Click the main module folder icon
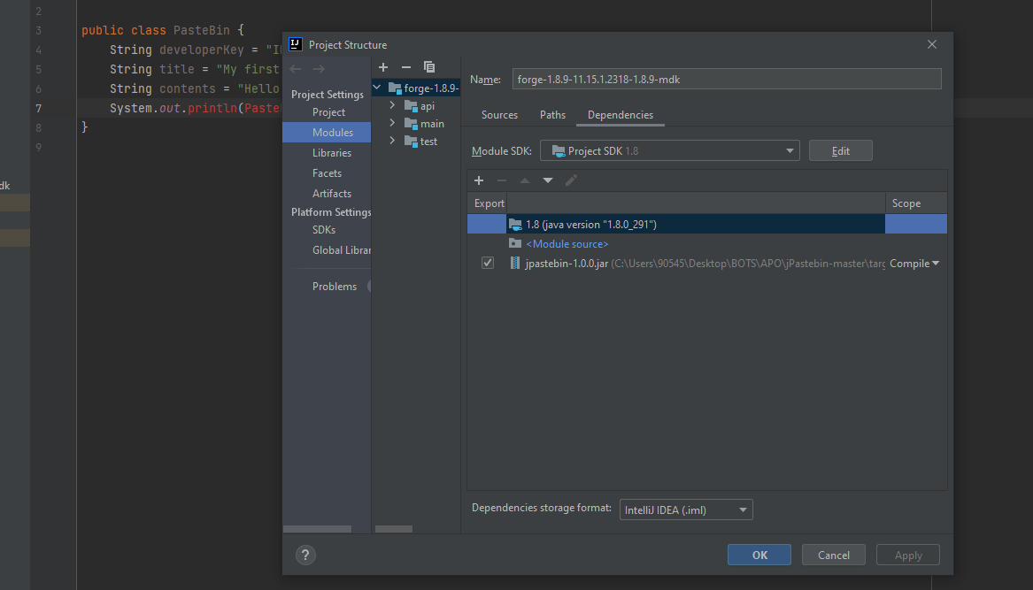Screen dimensions: 1033x590 point(411,124)
